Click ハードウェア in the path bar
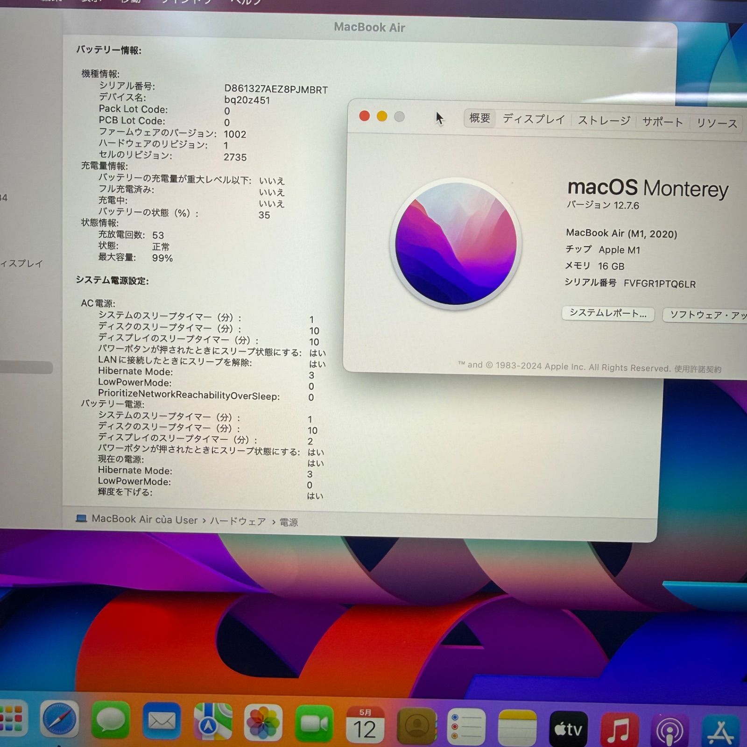747x747 pixels. click(238, 521)
